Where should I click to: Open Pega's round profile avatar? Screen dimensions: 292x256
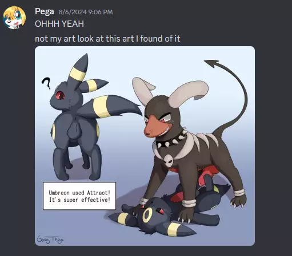(14, 18)
